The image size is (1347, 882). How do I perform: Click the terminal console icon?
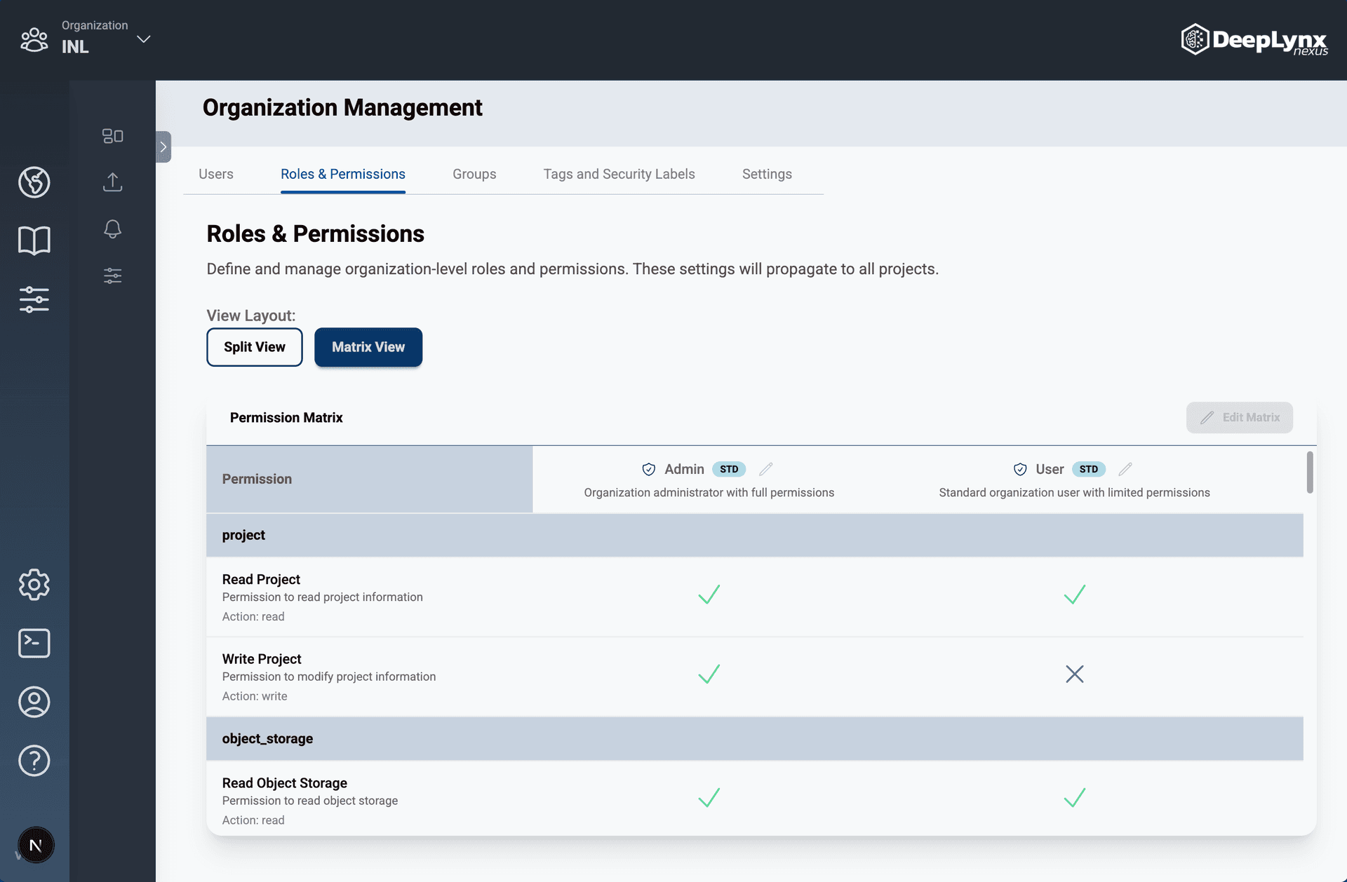pyautogui.click(x=34, y=643)
